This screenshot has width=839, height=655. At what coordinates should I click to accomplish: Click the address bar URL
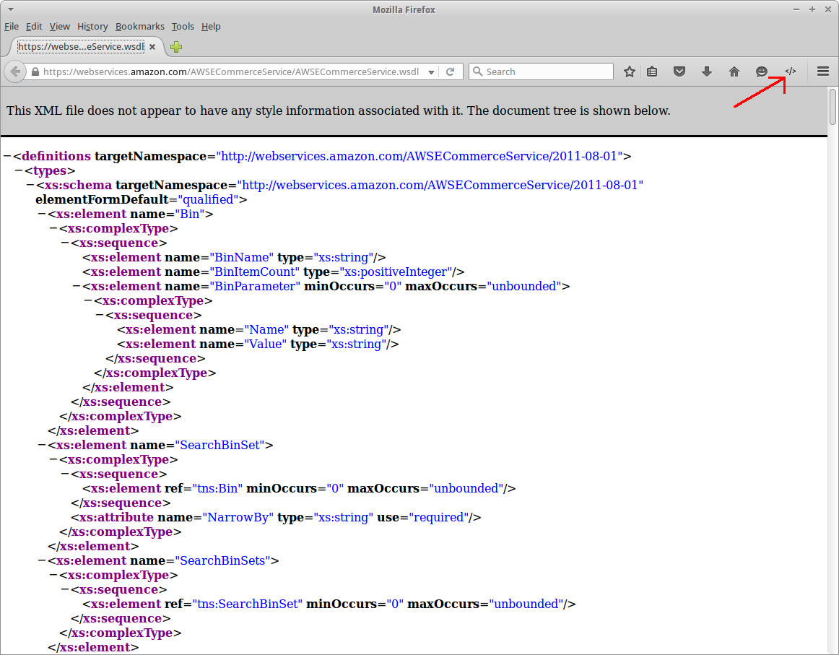(x=231, y=71)
